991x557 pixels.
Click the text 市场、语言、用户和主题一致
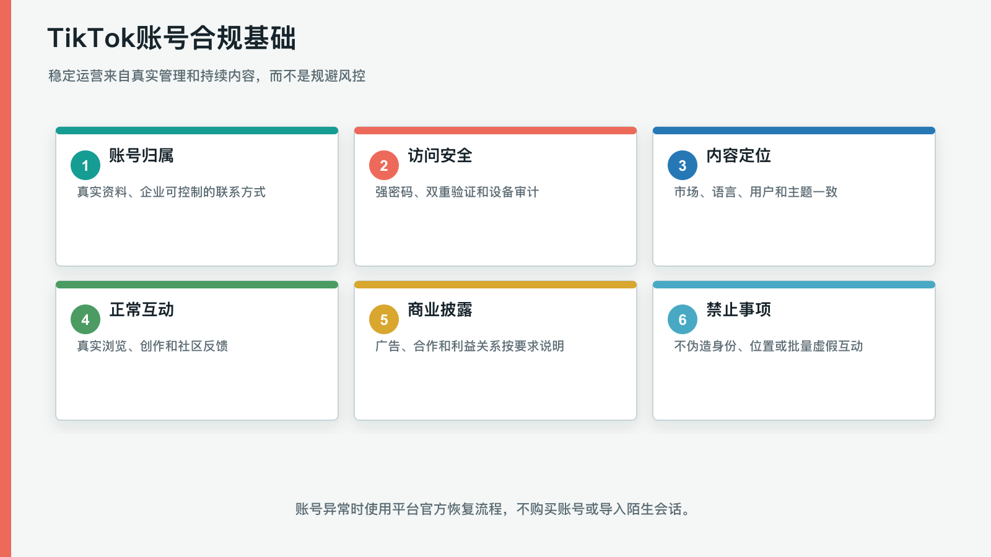point(756,192)
